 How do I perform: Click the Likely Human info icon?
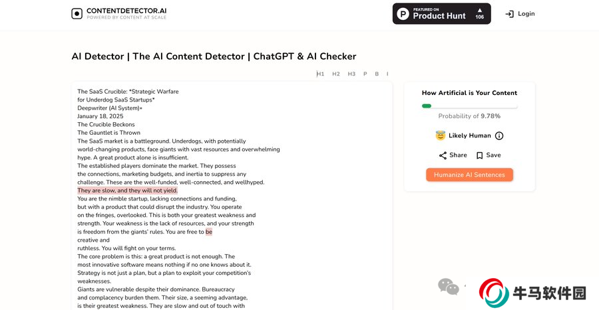tap(499, 136)
